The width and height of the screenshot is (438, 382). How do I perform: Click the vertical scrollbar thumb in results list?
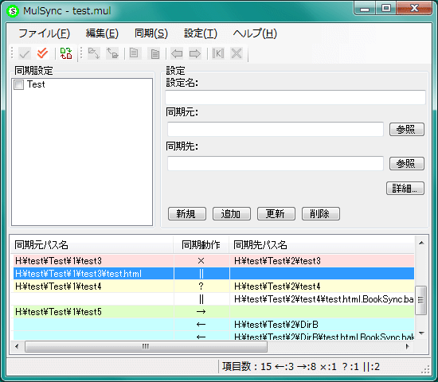pos(420,300)
